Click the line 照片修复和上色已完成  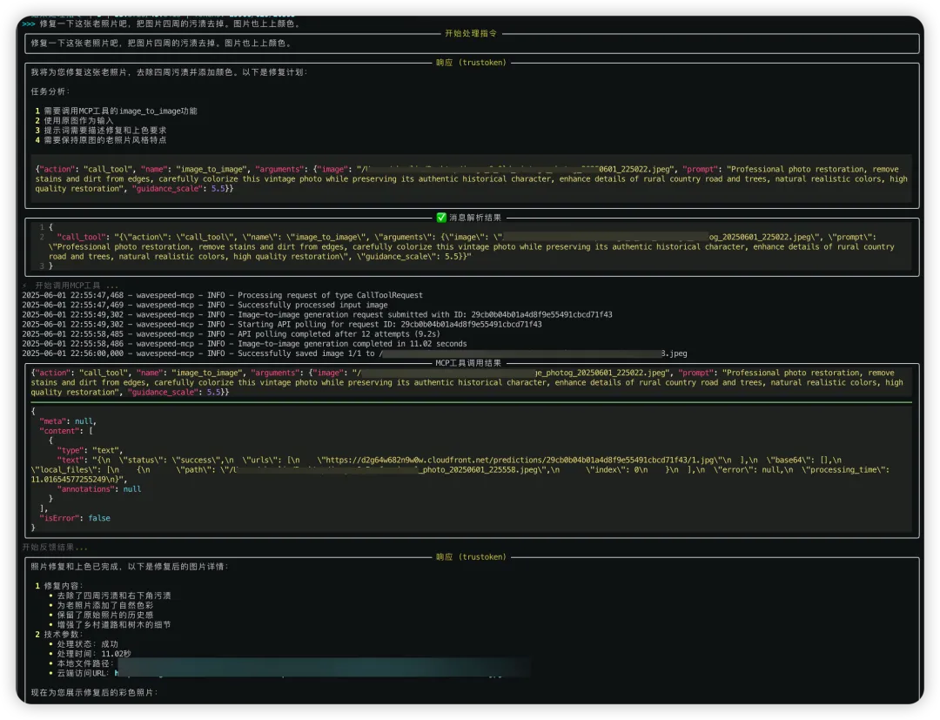tap(130, 567)
